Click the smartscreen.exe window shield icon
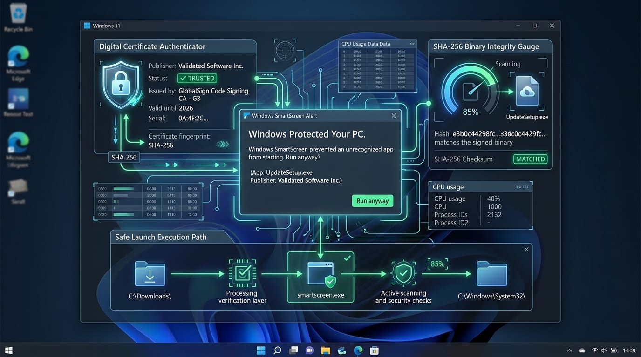 (320, 274)
